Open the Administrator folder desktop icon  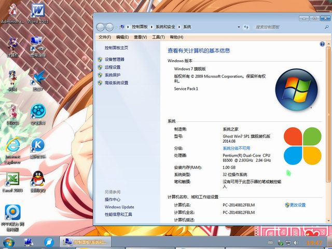click(12, 13)
